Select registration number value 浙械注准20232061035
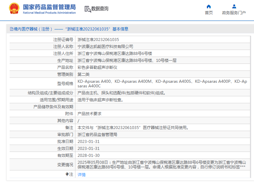 98,40
